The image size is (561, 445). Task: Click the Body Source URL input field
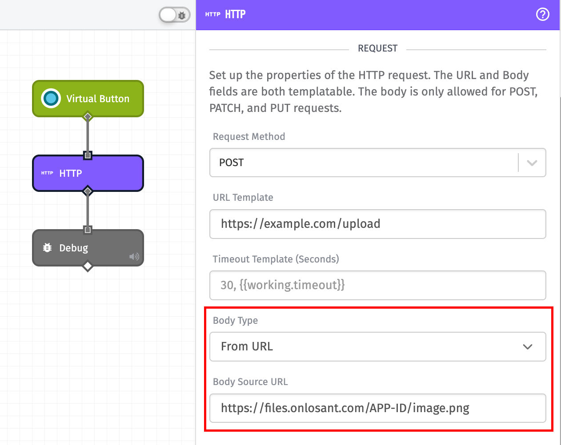[x=377, y=408]
